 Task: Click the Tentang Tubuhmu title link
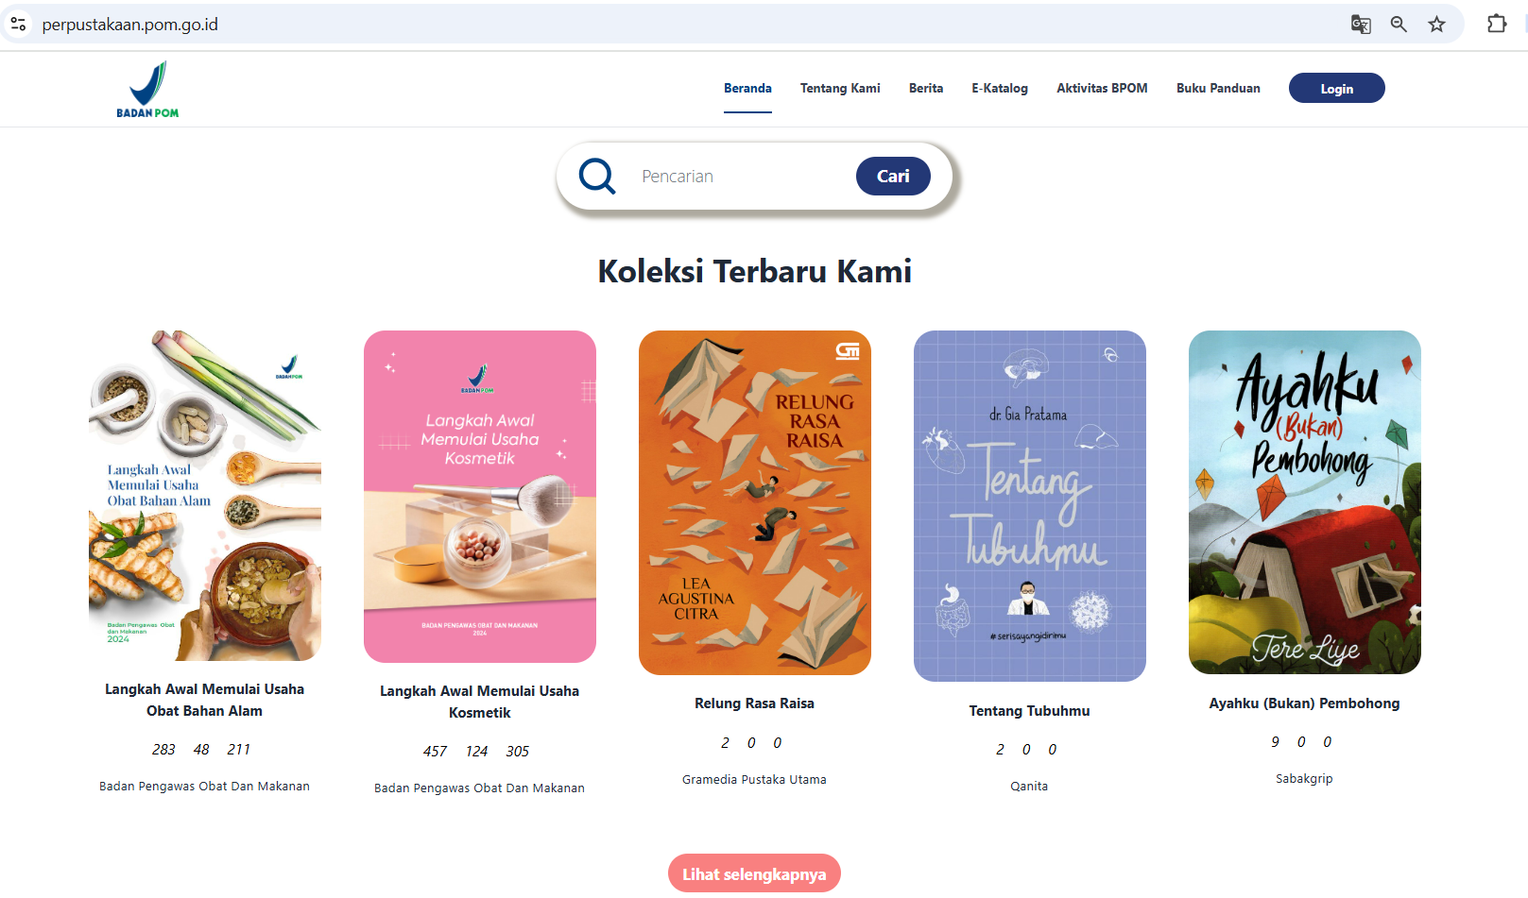click(1029, 711)
